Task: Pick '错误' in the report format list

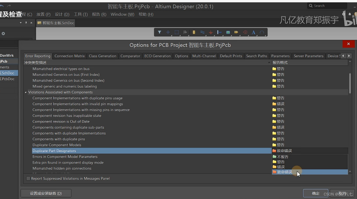Action: tap(281, 167)
